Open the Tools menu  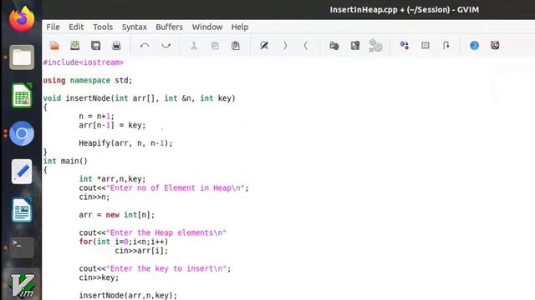(103, 27)
